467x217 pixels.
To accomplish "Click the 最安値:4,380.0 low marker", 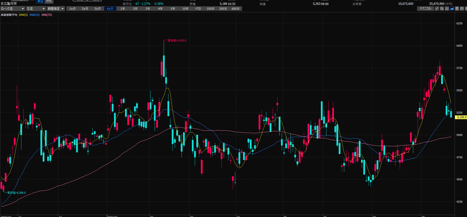I will tap(16, 192).
